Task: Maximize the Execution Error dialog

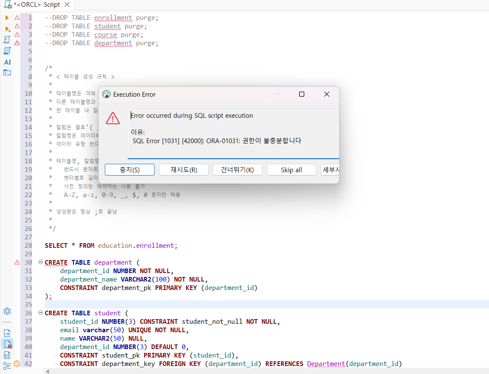Action: 302,94
